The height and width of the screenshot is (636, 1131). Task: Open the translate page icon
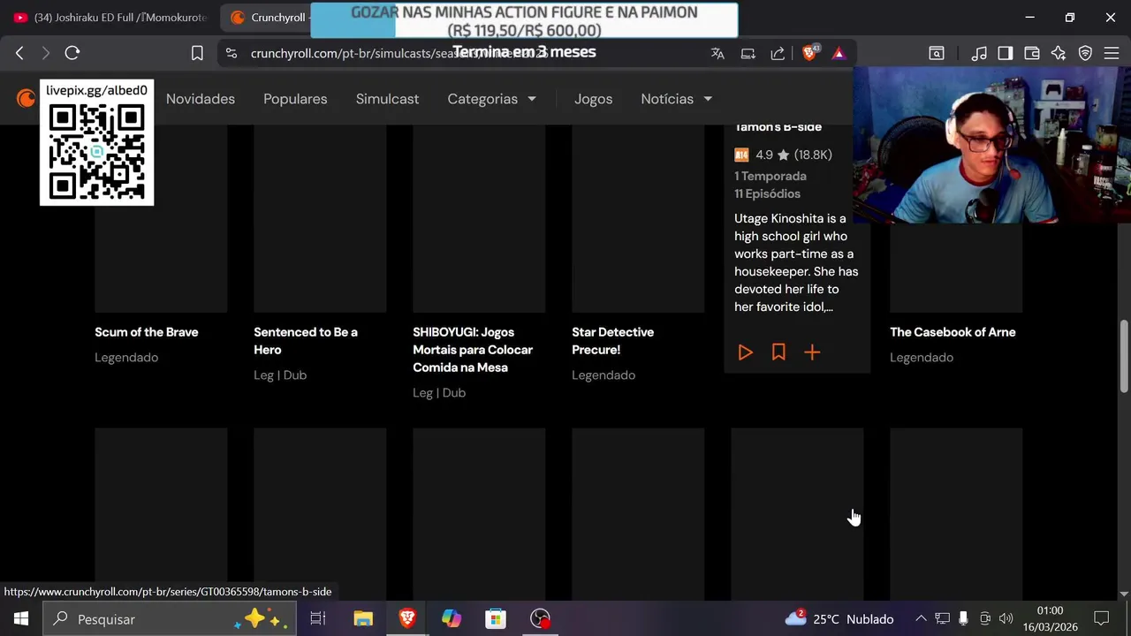tap(717, 53)
